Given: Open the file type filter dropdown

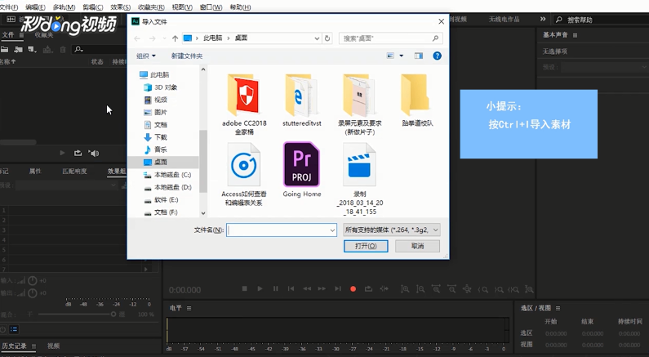Looking at the screenshot, I should coord(392,230).
